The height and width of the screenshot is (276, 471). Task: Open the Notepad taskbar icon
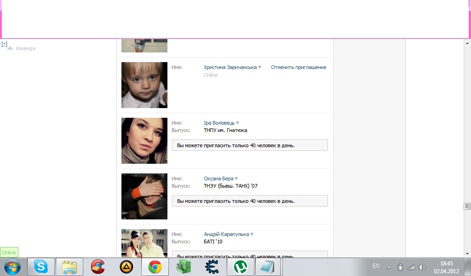[x=267, y=267]
